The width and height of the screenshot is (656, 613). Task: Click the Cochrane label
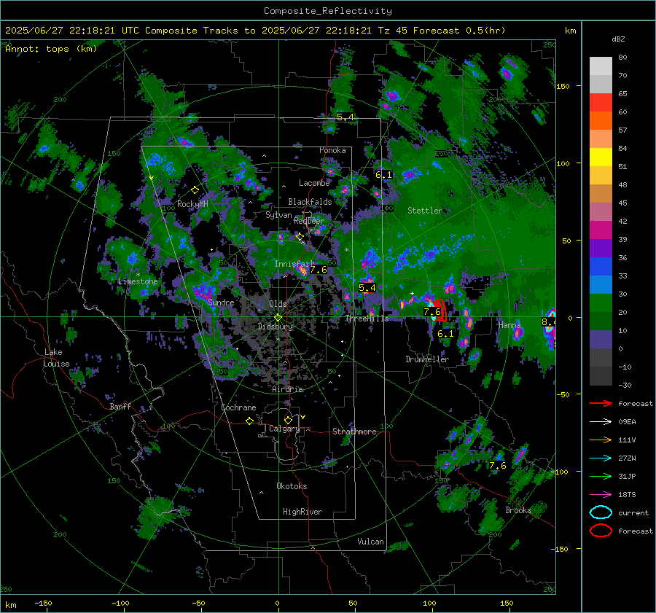(238, 407)
